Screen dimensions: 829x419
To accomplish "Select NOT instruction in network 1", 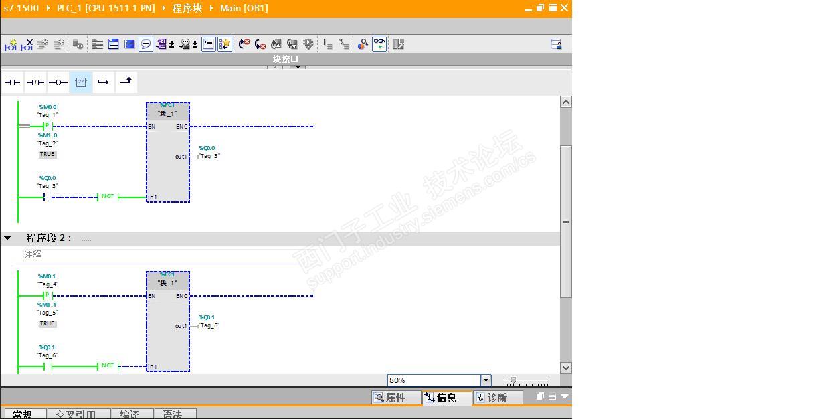I will click(x=108, y=197).
